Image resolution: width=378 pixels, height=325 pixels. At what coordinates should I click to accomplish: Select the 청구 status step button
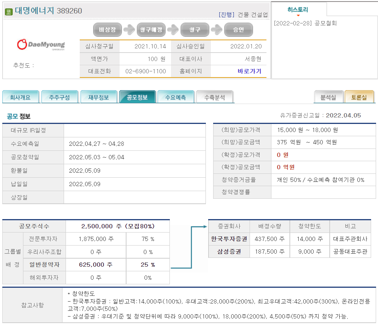click(195, 30)
